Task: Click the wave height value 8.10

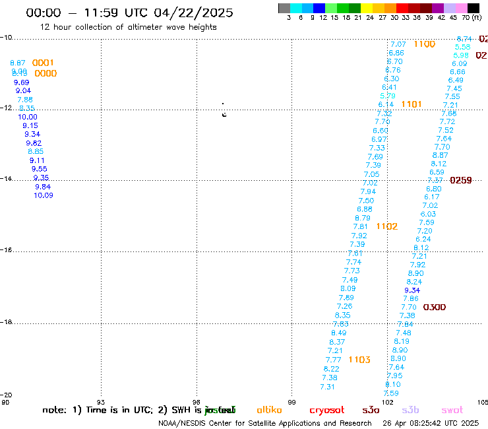Action: pos(393,384)
